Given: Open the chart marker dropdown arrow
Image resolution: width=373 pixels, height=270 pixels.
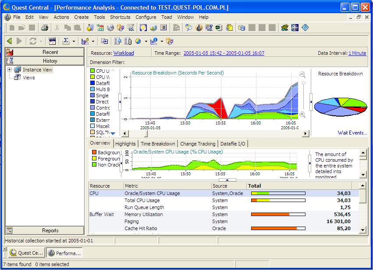Looking at the screenshot, I should point(93,41).
